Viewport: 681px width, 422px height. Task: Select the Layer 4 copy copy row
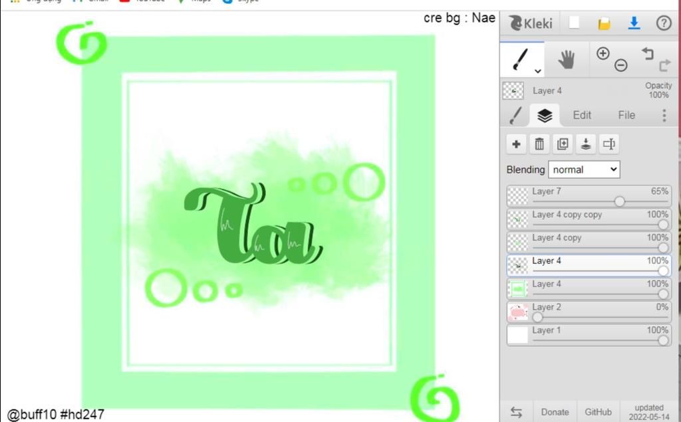point(589,219)
